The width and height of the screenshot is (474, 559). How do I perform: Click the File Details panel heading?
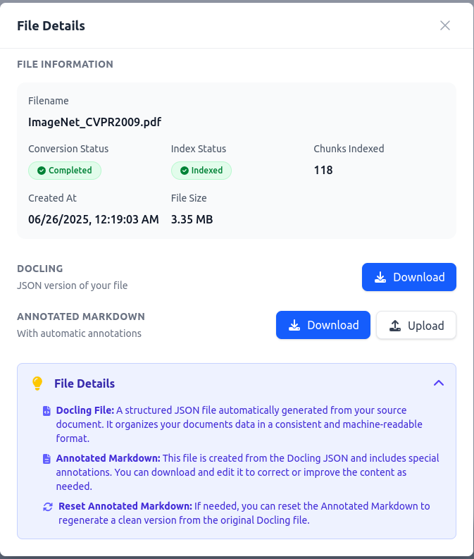tap(85, 383)
